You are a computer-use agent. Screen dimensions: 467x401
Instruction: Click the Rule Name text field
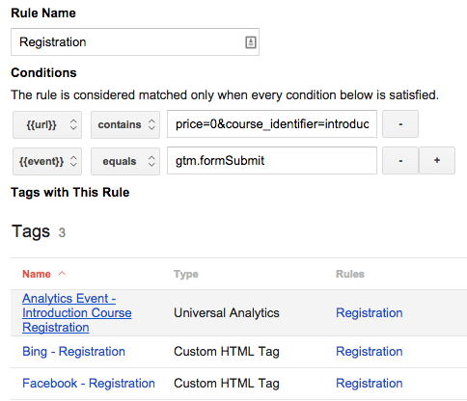point(135,42)
